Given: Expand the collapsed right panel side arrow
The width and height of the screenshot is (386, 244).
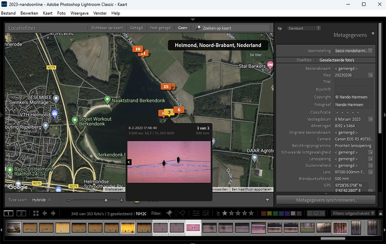Looking at the screenshot, I should click(384, 115).
